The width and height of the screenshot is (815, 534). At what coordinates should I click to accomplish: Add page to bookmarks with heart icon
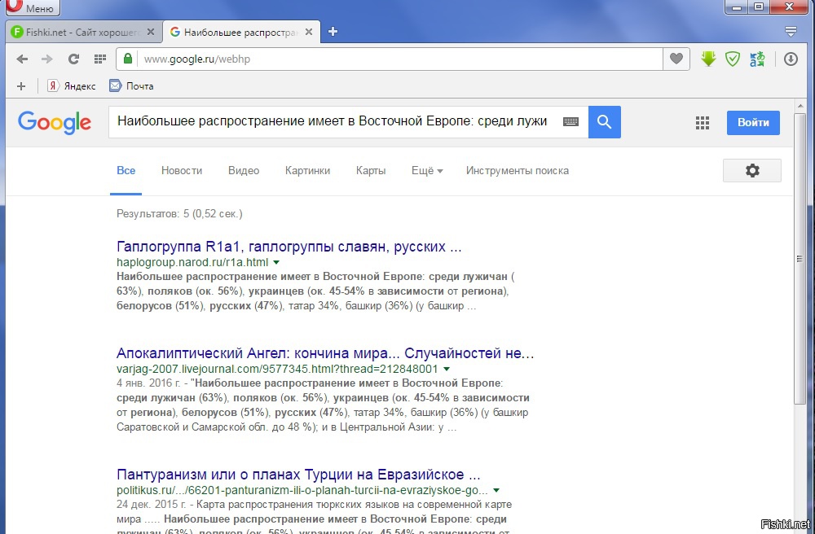[x=676, y=59]
